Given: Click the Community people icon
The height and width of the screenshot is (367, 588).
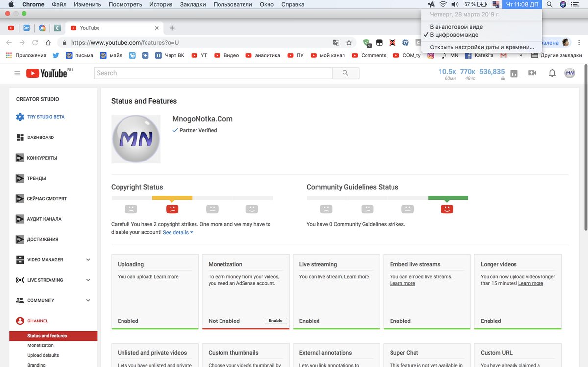Looking at the screenshot, I should tap(20, 300).
